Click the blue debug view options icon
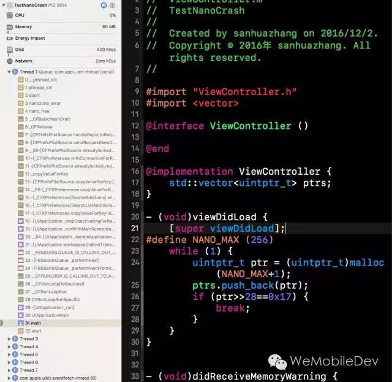This screenshot has height=382, width=392. [x=104, y=6]
